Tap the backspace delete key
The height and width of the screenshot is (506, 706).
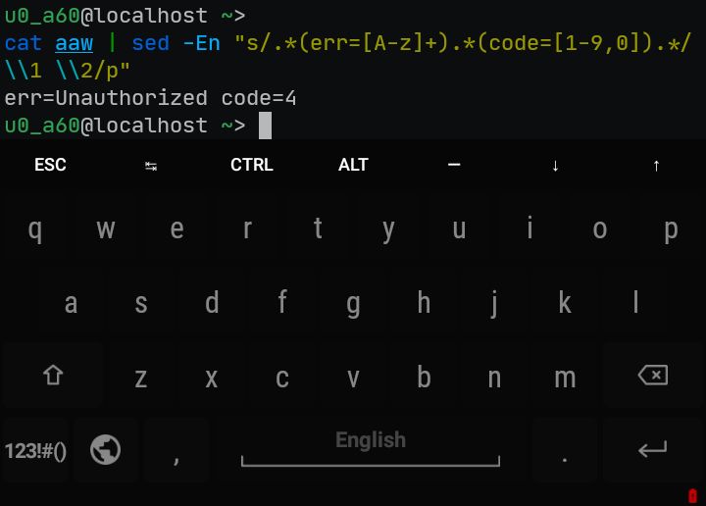[x=653, y=375]
